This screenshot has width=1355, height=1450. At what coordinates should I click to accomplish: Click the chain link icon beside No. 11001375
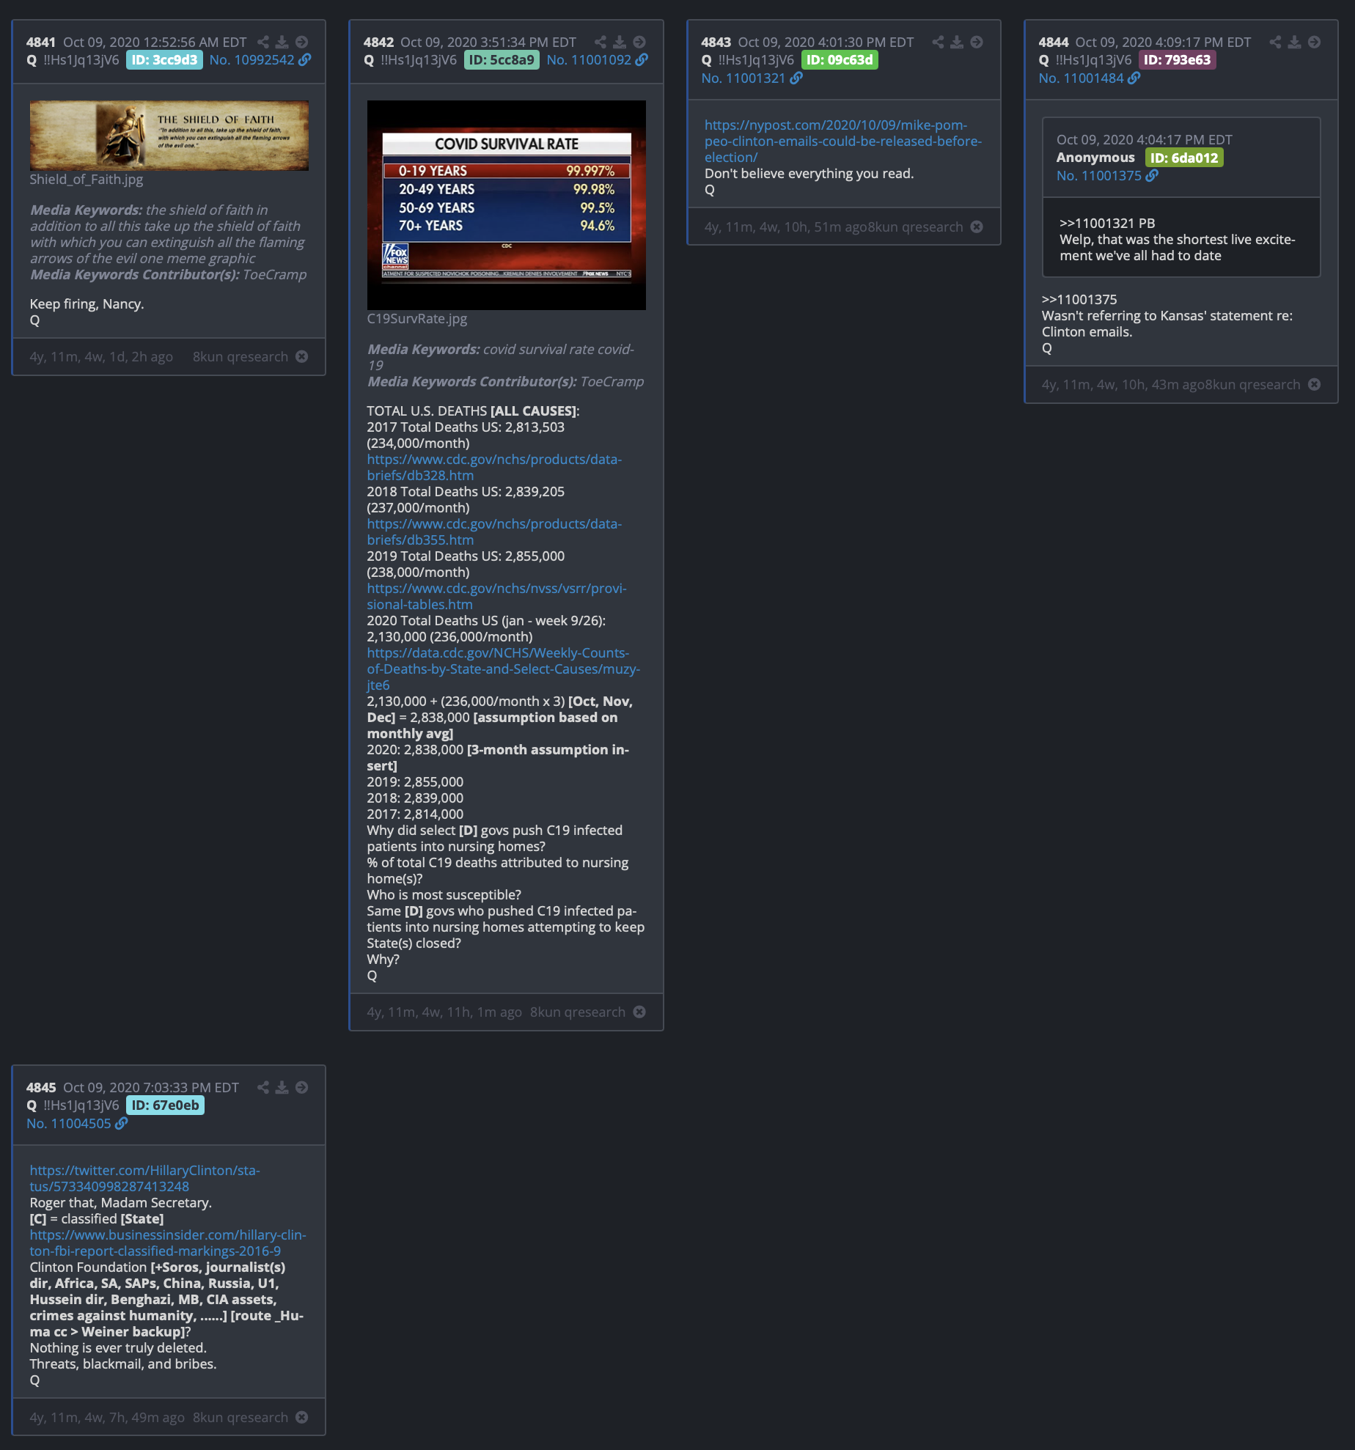[1152, 176]
